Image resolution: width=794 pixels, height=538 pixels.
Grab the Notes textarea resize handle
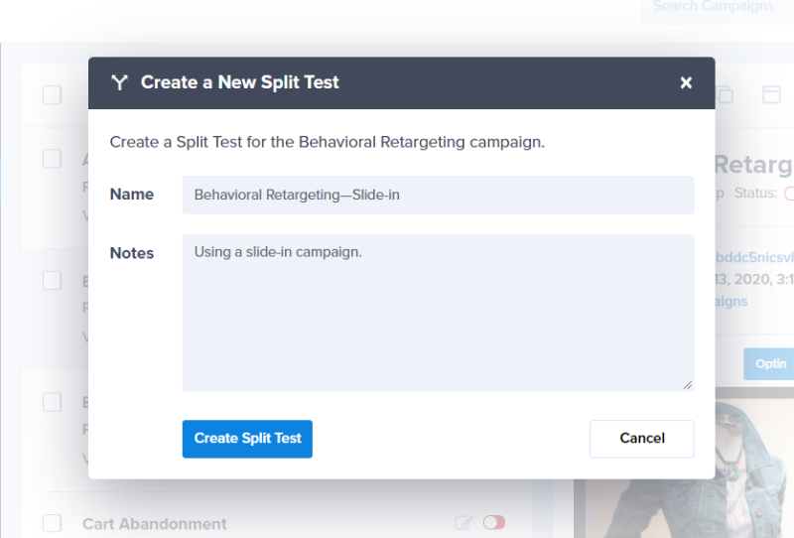pyautogui.click(x=688, y=385)
